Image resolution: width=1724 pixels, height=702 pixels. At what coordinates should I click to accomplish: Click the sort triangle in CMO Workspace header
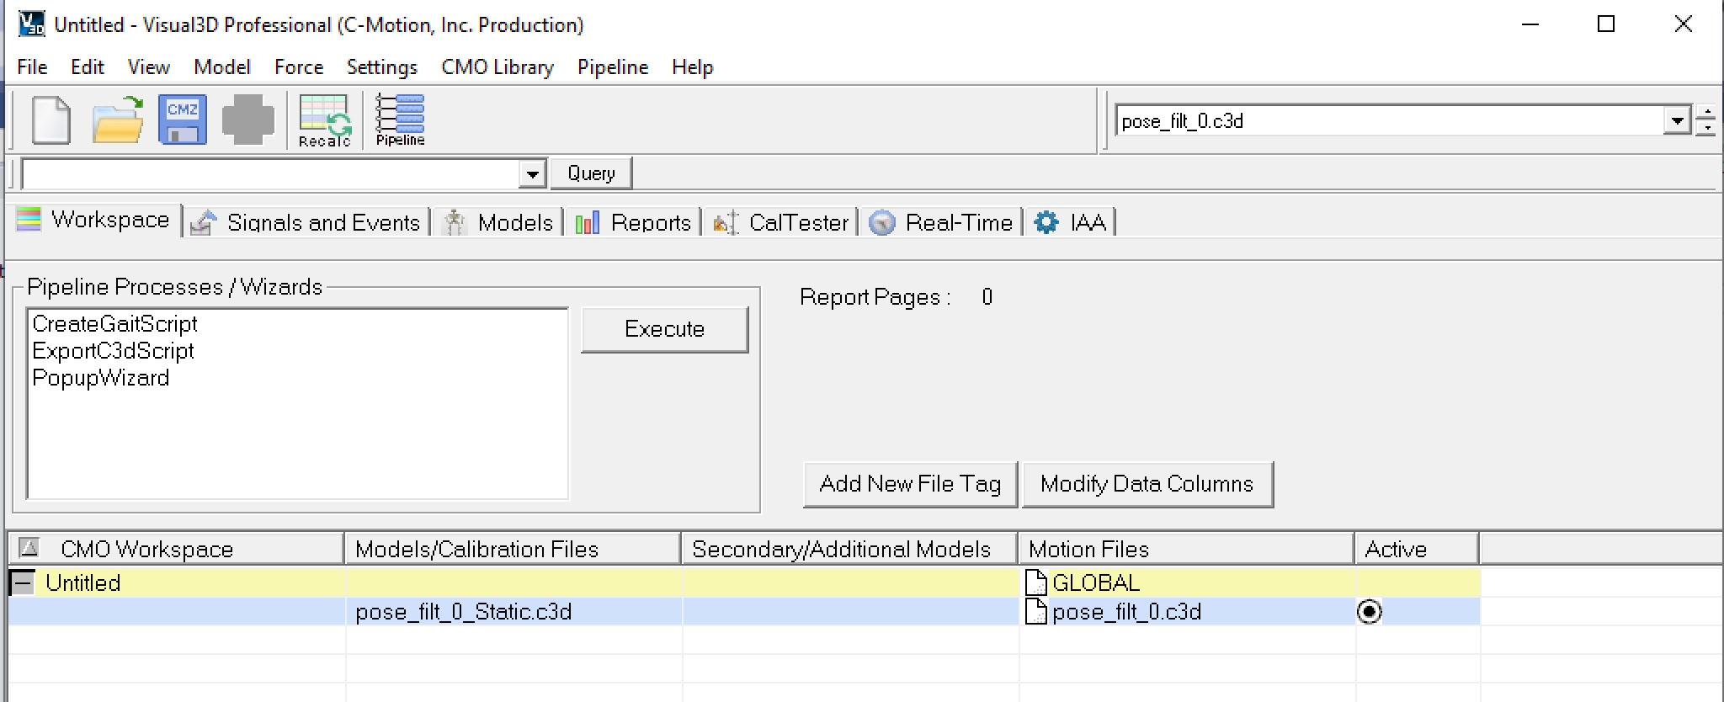(x=29, y=549)
